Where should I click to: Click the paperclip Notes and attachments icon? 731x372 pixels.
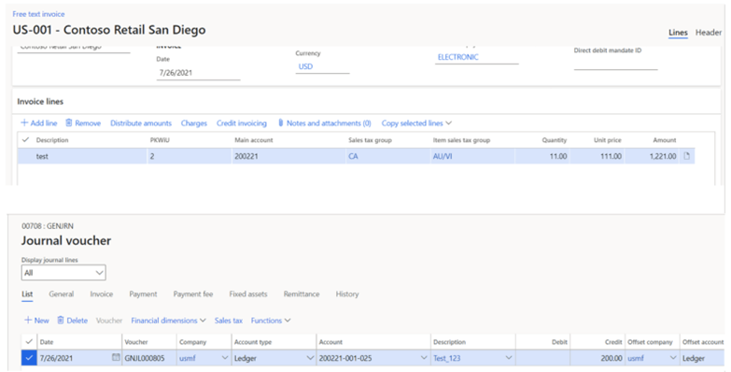pos(281,122)
